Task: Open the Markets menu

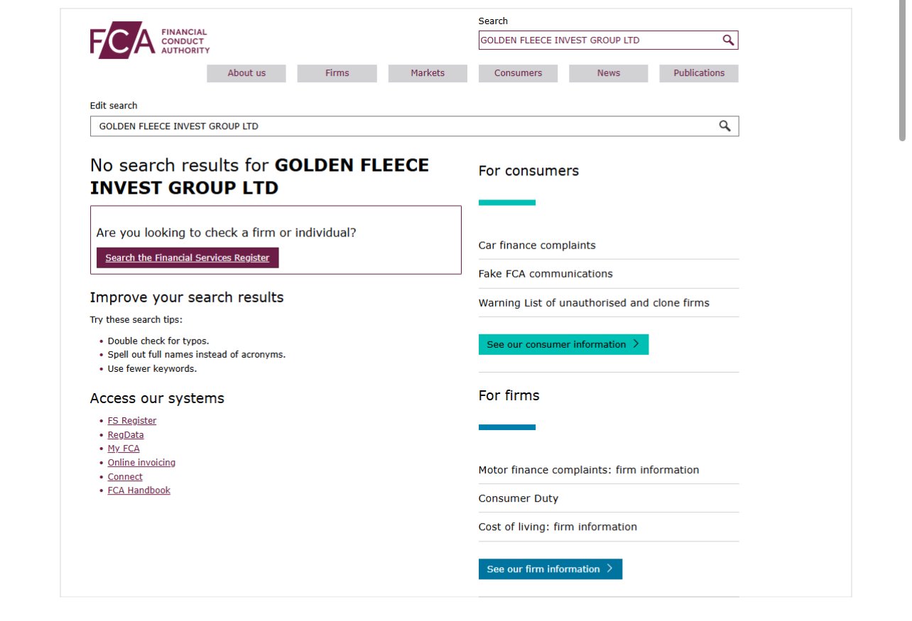Action: 428,73
